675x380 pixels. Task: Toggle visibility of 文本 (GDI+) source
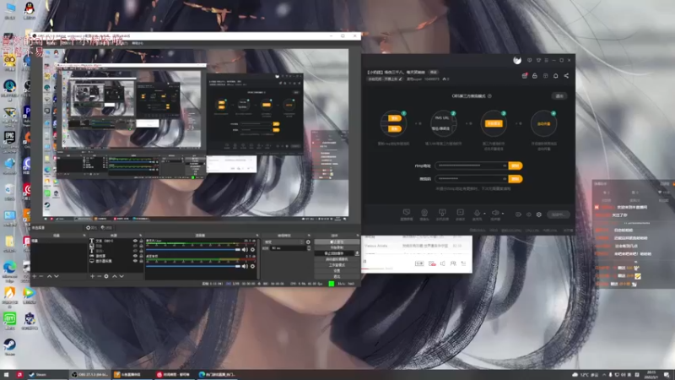pos(135,241)
